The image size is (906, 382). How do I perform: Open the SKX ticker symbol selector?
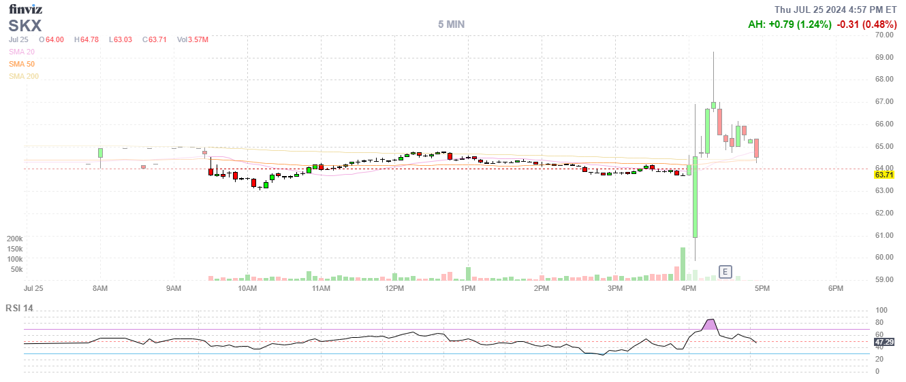(x=25, y=26)
